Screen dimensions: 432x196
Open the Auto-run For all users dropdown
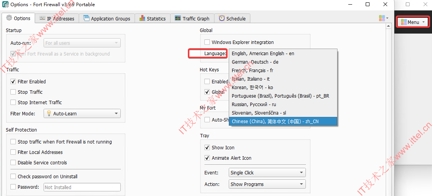click(82, 43)
